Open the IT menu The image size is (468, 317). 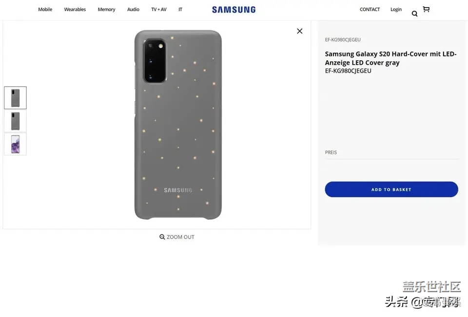click(x=180, y=9)
